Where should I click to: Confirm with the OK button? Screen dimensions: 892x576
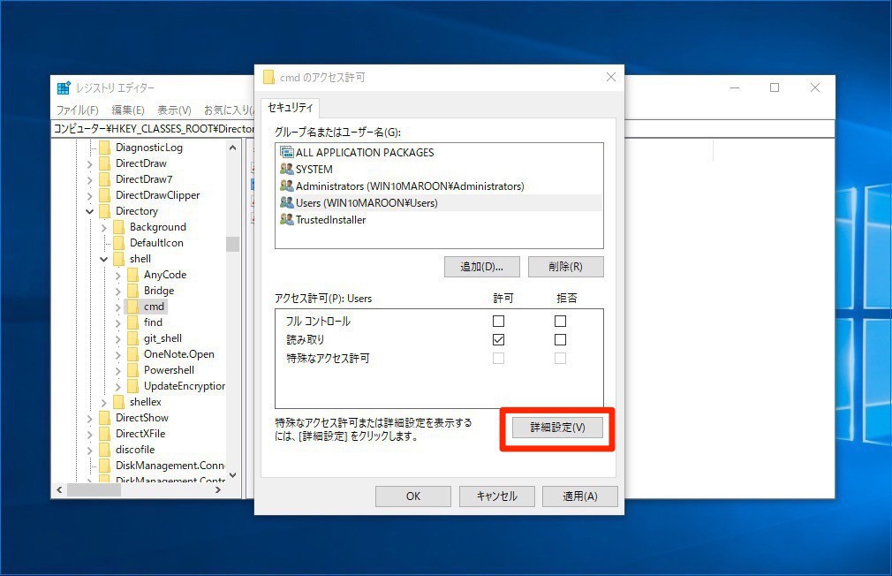pyautogui.click(x=413, y=496)
